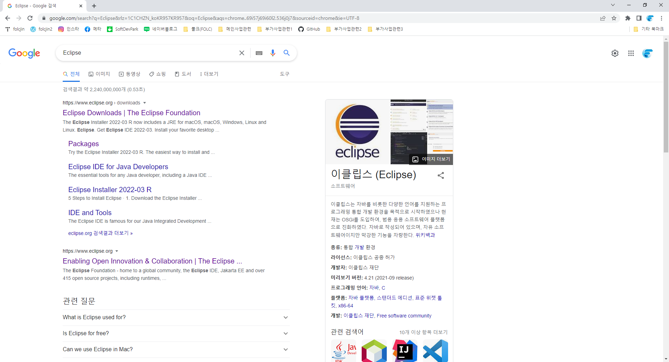
Task: Open 'Eclipse IDE for Java Developers' link
Action: [x=118, y=167]
